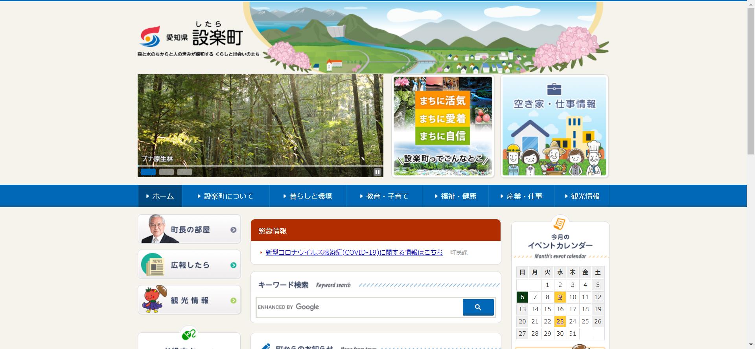
Task: Open the 産業・仕事 menu
Action: click(521, 196)
